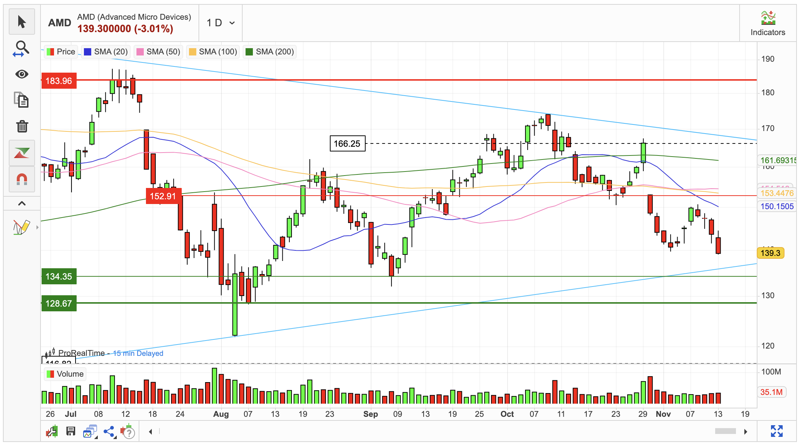Click the horizontal scrollbar thumb
The height and width of the screenshot is (446, 802).
725,431
